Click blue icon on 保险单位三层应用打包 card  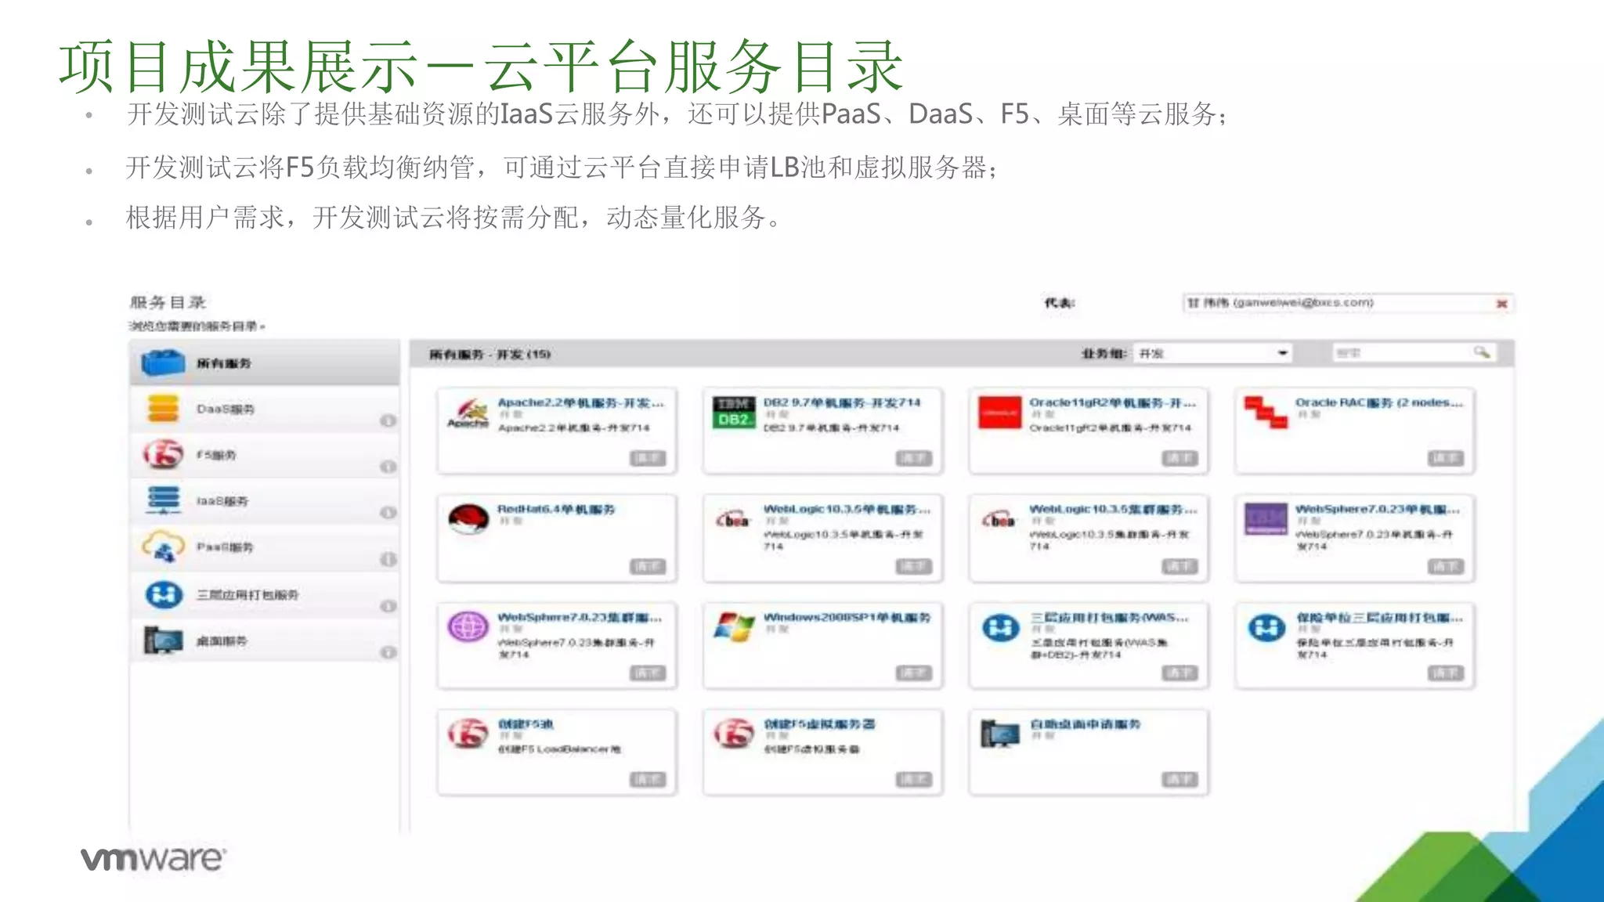[1266, 627]
